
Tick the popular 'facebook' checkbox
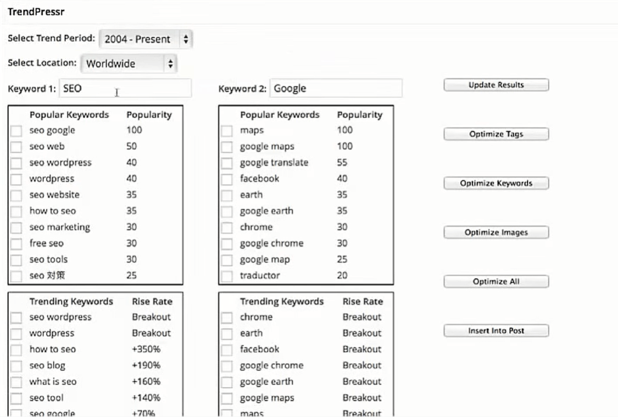[227, 179]
